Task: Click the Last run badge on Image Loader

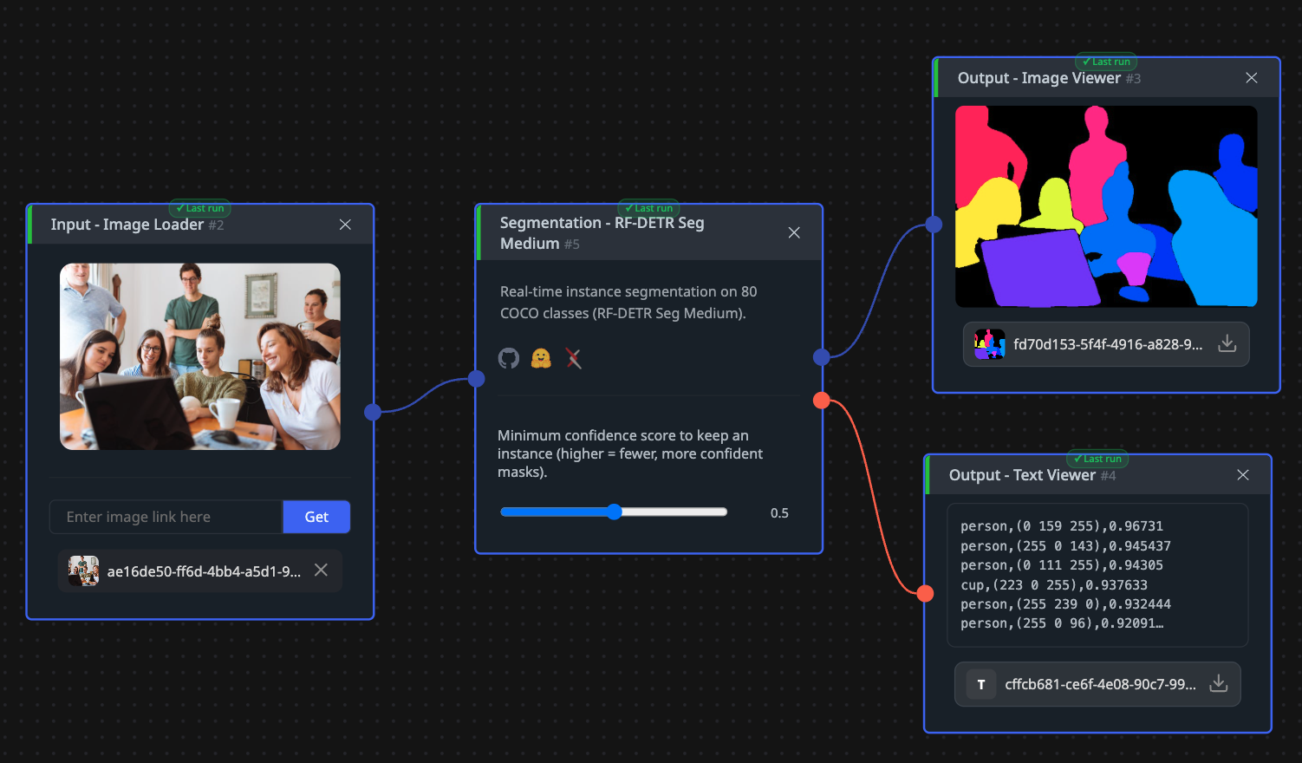Action: coord(199,208)
